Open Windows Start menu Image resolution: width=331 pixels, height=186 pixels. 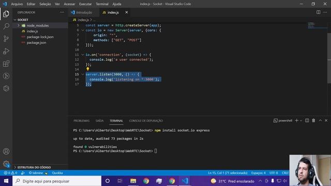[6, 181]
